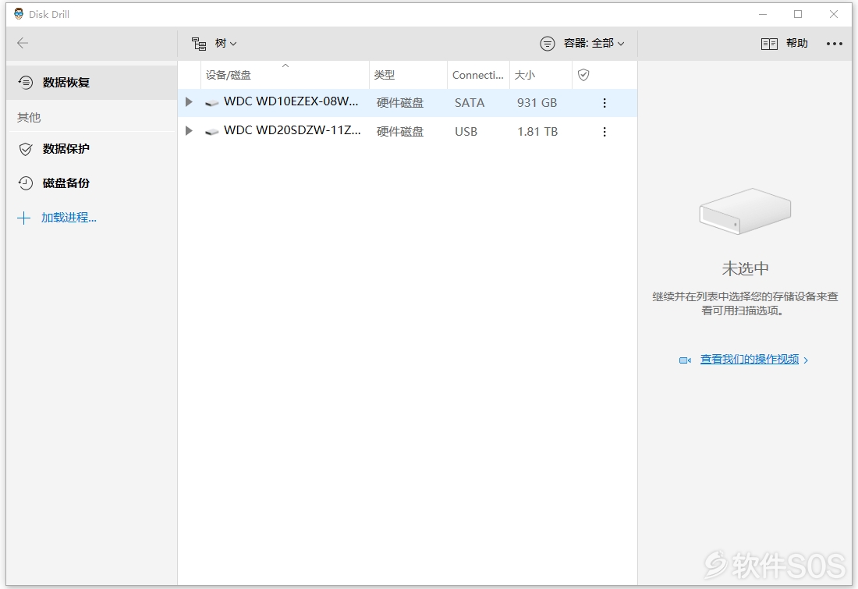Click the 931 GB size cell

coord(537,103)
